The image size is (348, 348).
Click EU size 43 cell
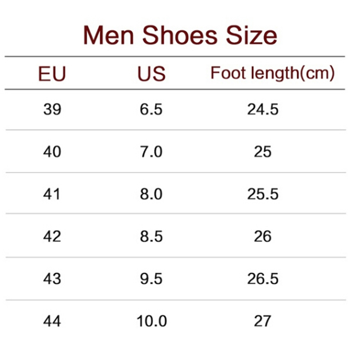click(x=52, y=279)
